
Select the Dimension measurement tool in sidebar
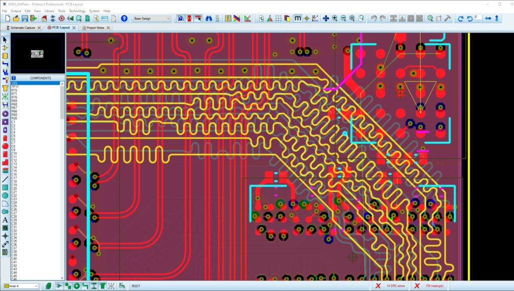[5, 244]
